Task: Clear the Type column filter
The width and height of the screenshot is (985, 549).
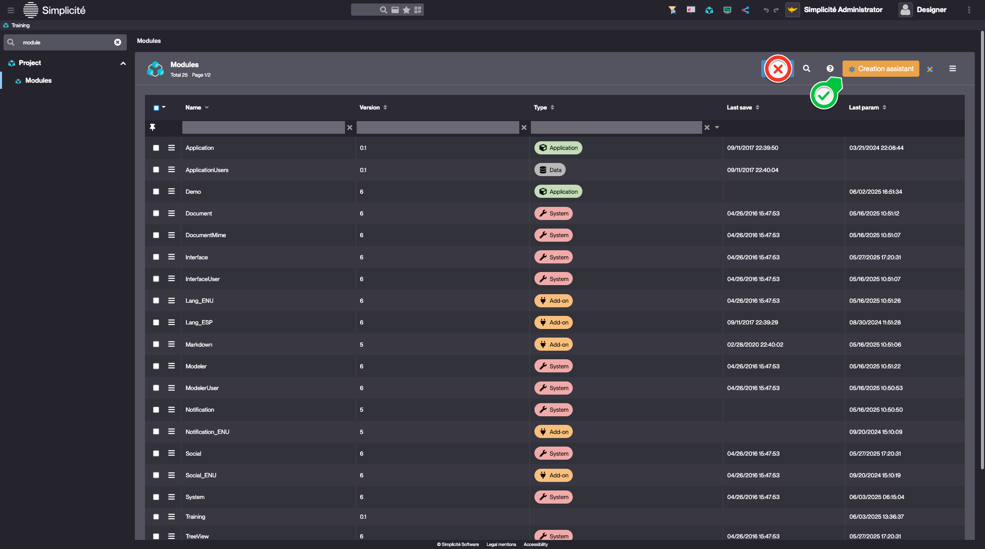Action: pyautogui.click(x=707, y=128)
